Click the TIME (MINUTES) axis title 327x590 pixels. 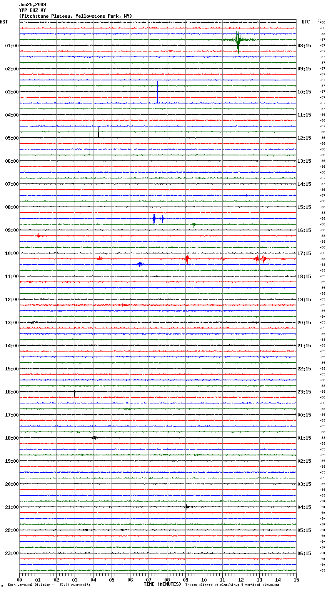coord(162,584)
